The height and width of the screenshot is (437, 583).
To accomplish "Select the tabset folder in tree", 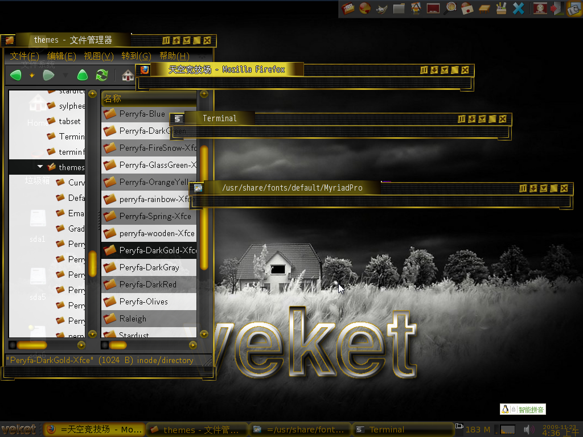I will click(x=64, y=121).
